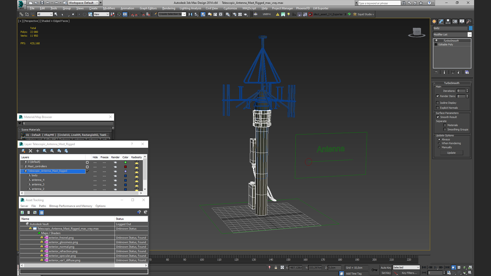Open the Utilities hammer tab of the command panel
491x276 pixels.
[469, 21]
